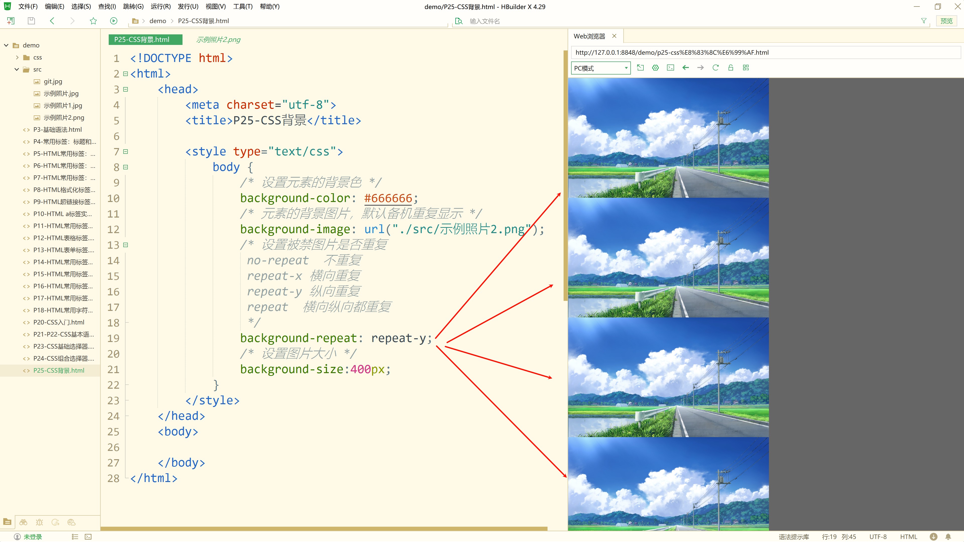The width and height of the screenshot is (964, 542).
Task: Open debug bug icon in bottom sidebar
Action: point(39,522)
